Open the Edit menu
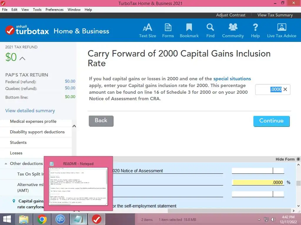Viewport: 301px width, 225px height. pos(14,10)
